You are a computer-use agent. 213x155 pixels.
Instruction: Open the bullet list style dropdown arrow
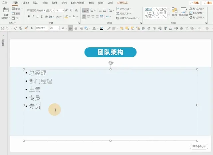pyautogui.click(x=88, y=10)
